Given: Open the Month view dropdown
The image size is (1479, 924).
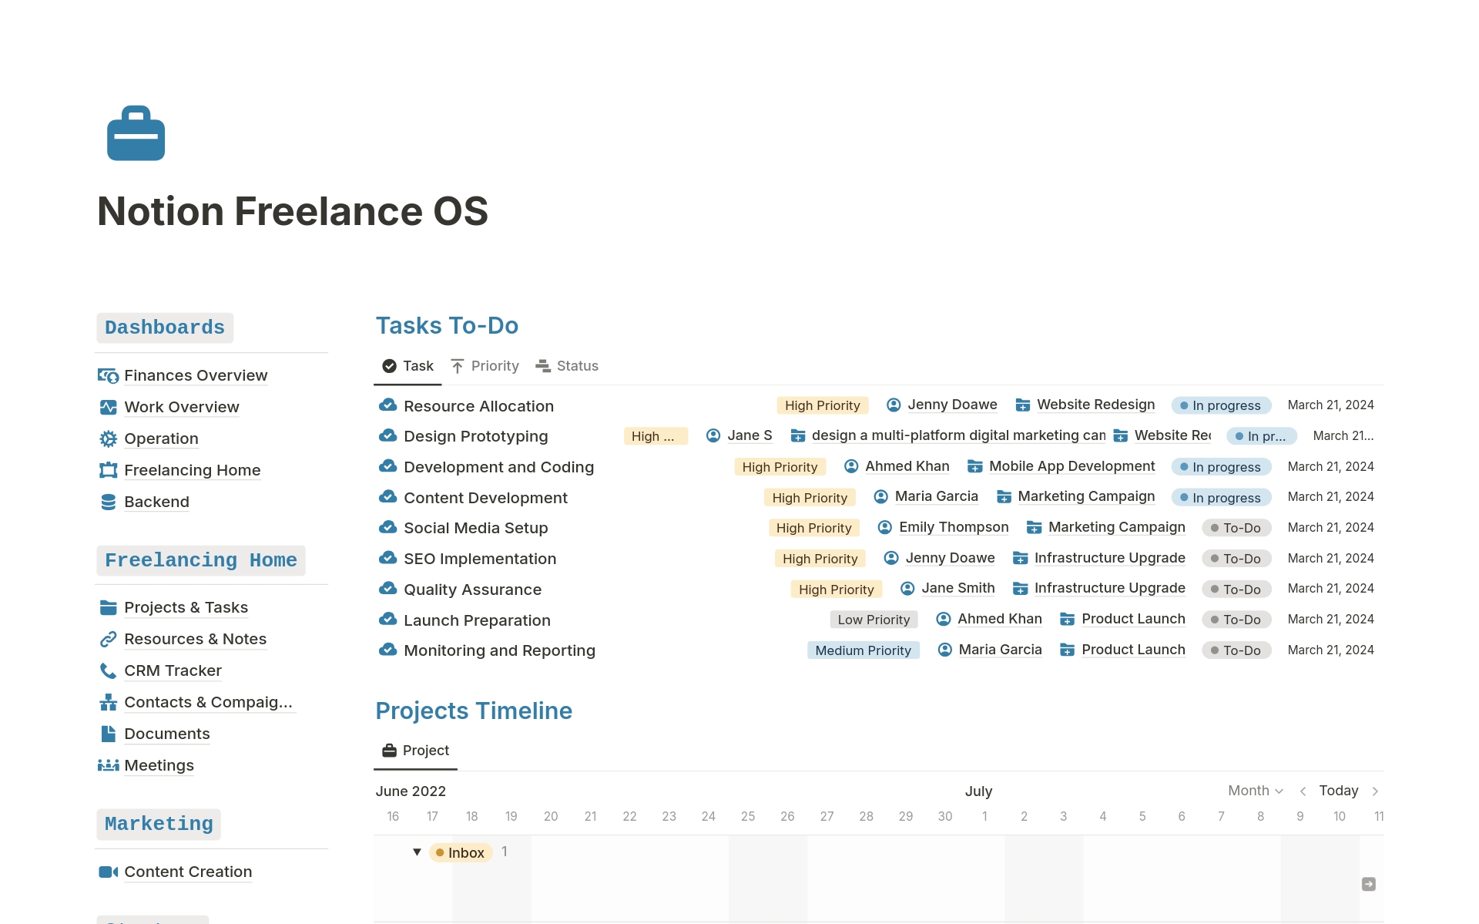Looking at the screenshot, I should pyautogui.click(x=1255, y=791).
